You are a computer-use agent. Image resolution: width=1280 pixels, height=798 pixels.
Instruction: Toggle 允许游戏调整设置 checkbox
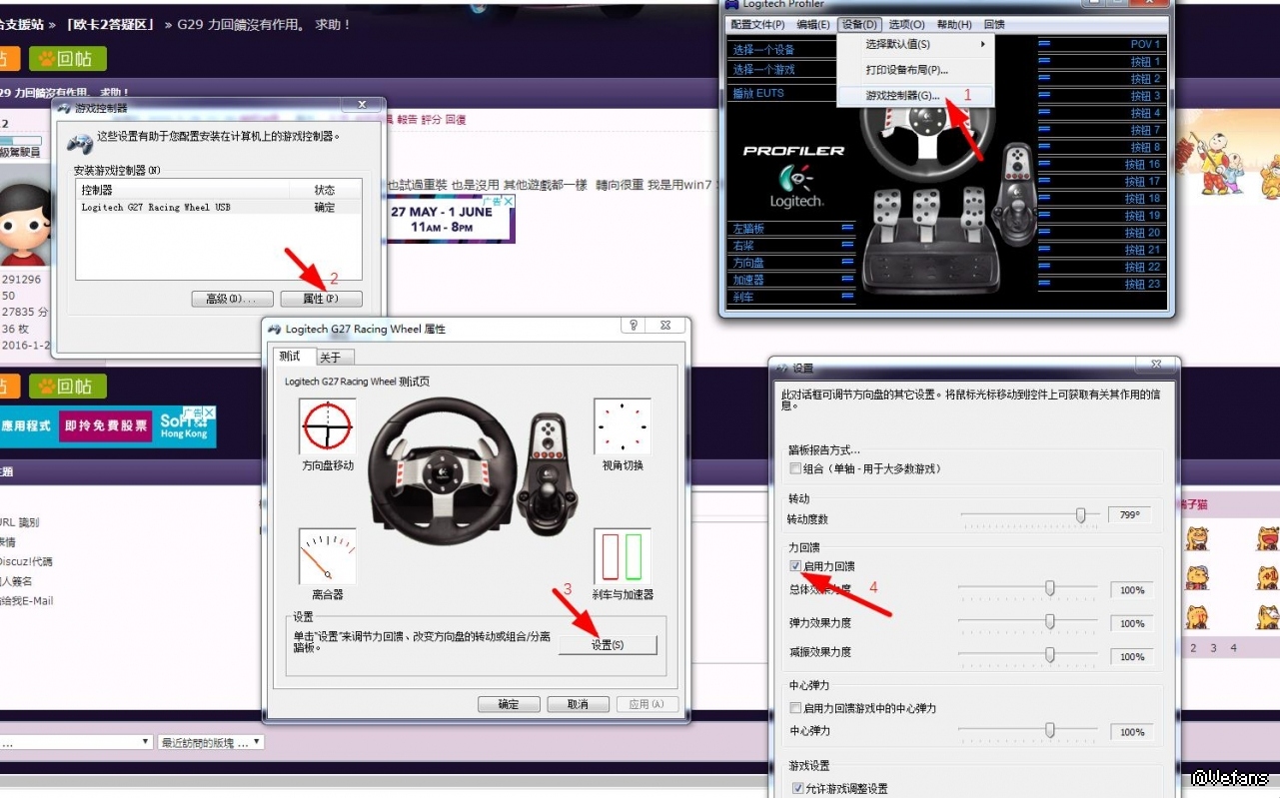tap(797, 788)
